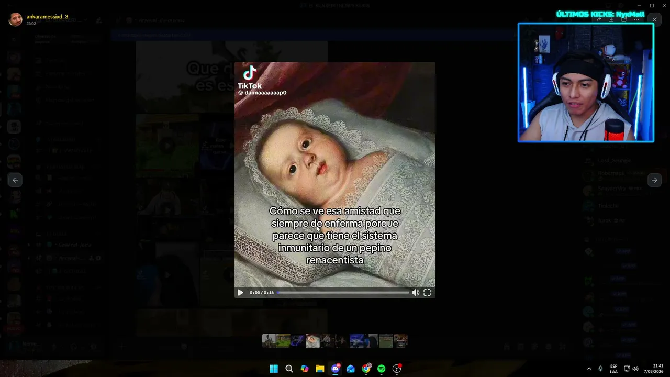
Task: Open the clock and date flyout
Action: tap(654, 369)
